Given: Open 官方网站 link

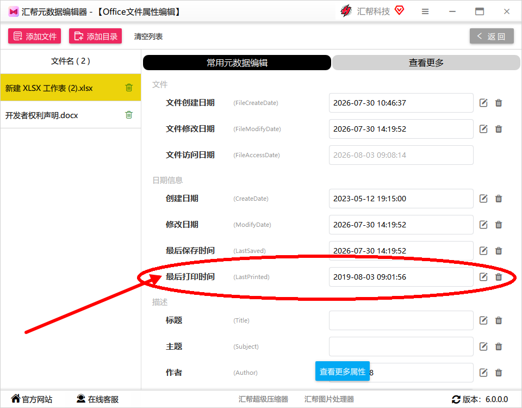Looking at the screenshot, I should tap(32, 399).
